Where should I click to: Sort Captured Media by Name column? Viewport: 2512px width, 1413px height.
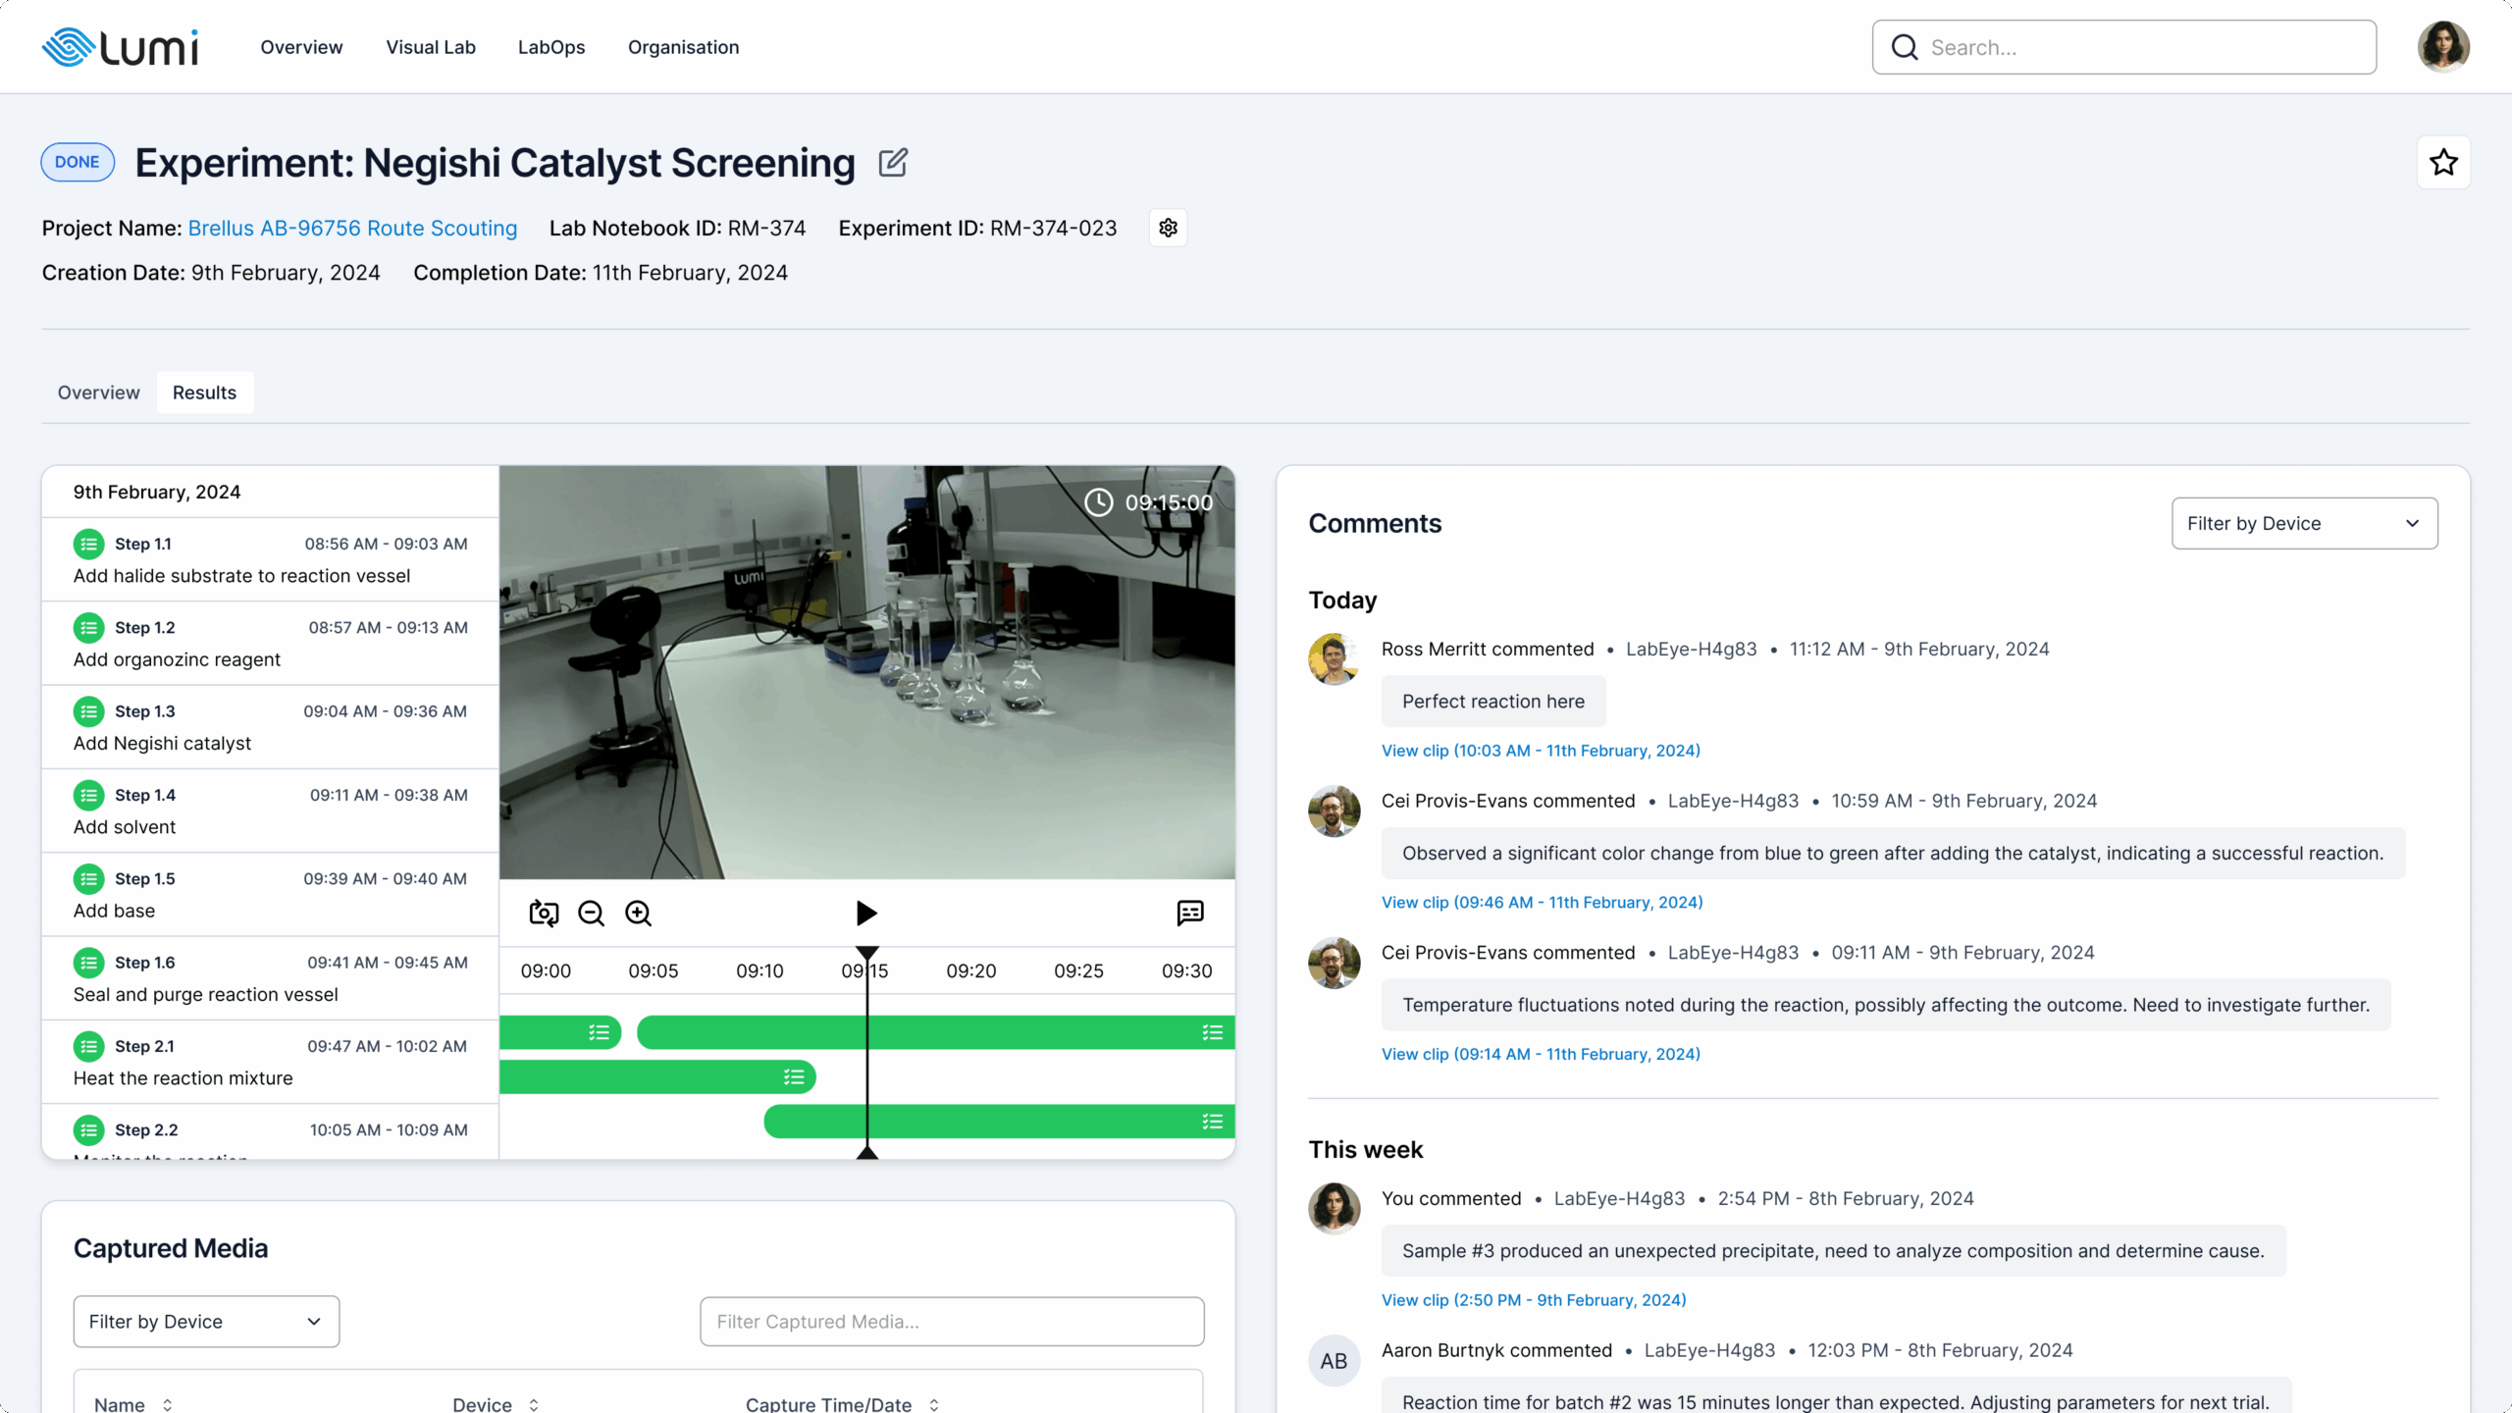[x=133, y=1404]
